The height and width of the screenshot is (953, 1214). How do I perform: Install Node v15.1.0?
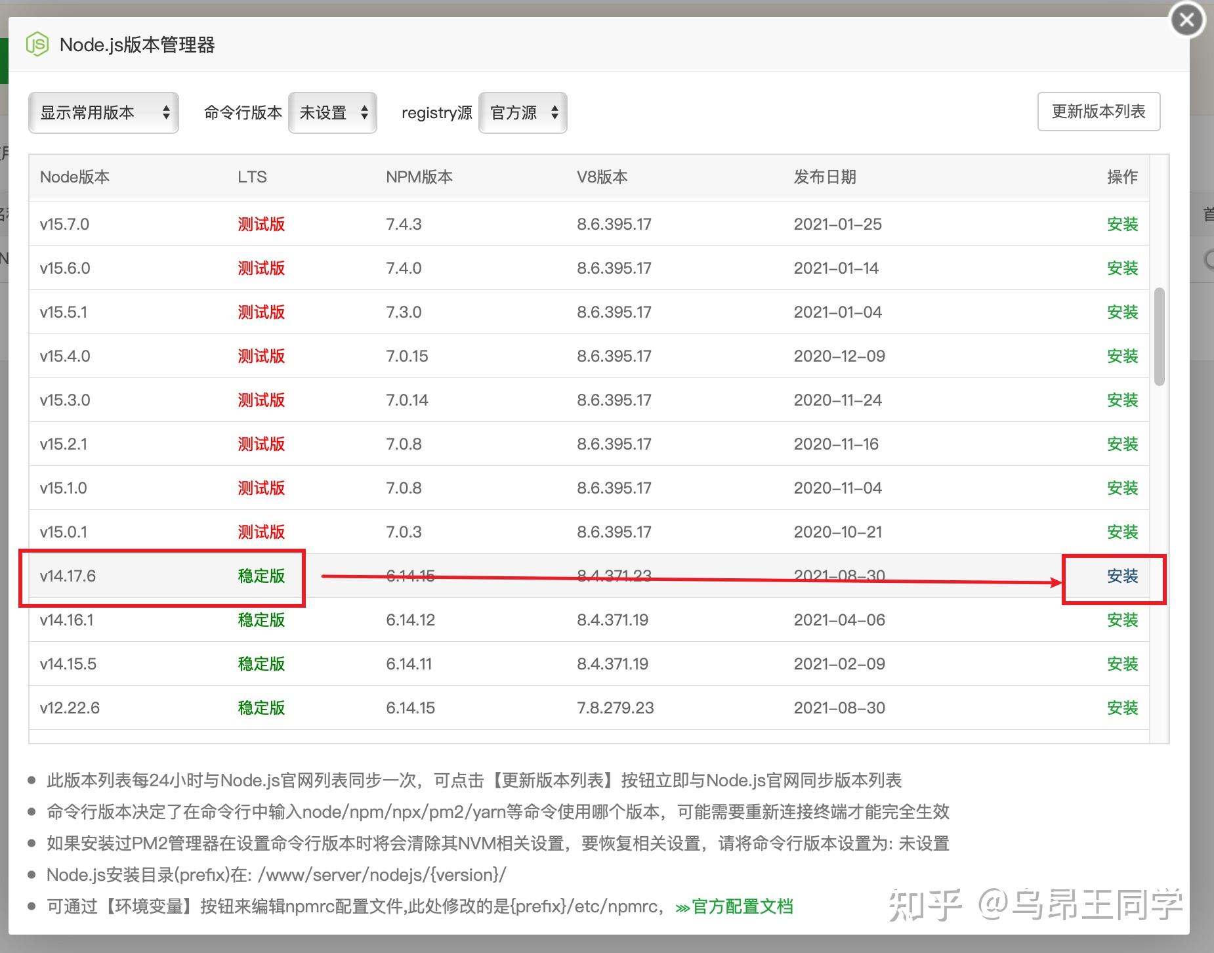1122,488
